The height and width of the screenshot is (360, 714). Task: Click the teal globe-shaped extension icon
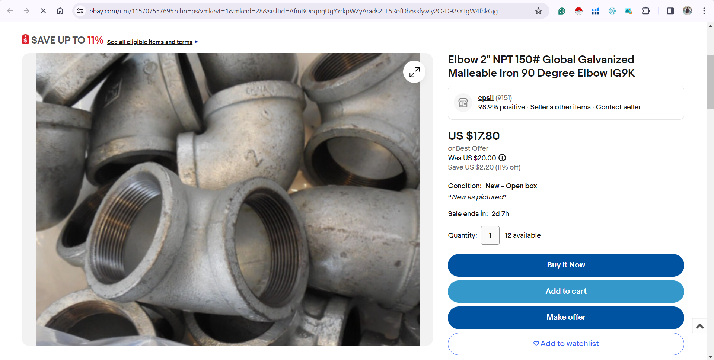coord(612,11)
